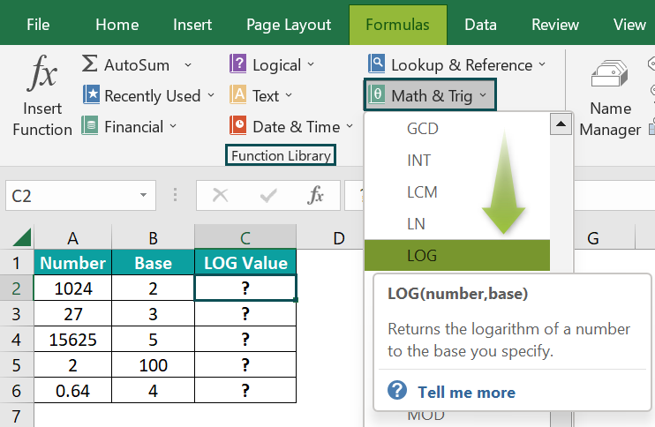This screenshot has width=655, height=427.
Task: Click cell containing 100
Action: pyautogui.click(x=154, y=365)
